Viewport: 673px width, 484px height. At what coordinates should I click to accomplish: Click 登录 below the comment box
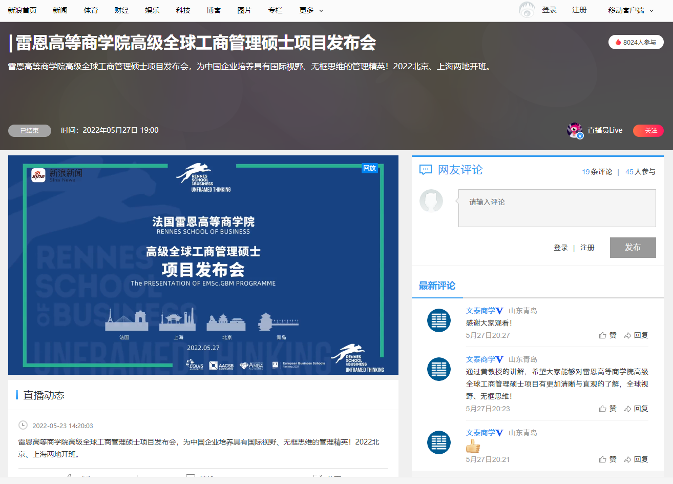(561, 248)
